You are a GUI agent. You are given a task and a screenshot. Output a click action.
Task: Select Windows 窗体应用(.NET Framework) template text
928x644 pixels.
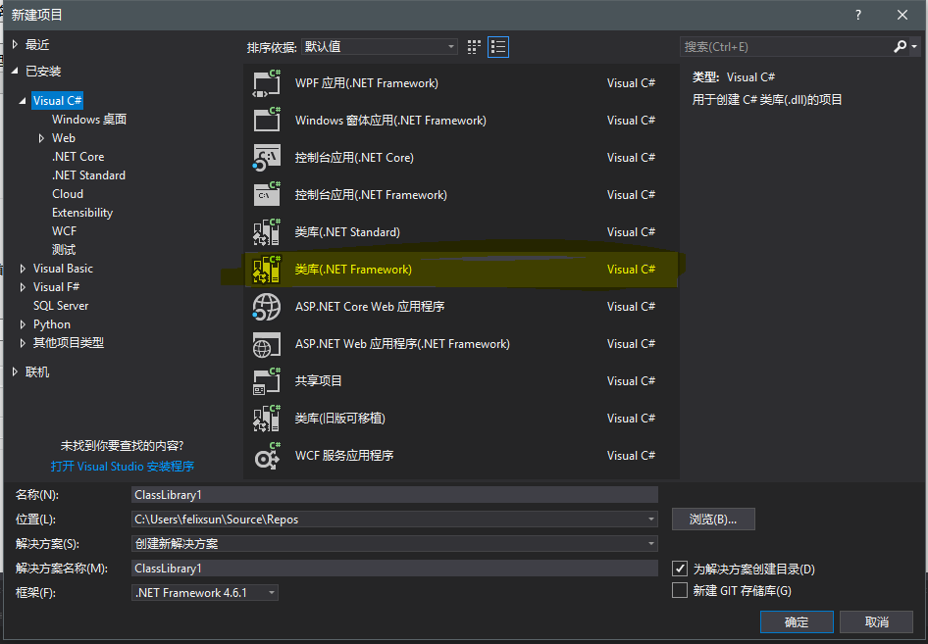[x=390, y=120]
